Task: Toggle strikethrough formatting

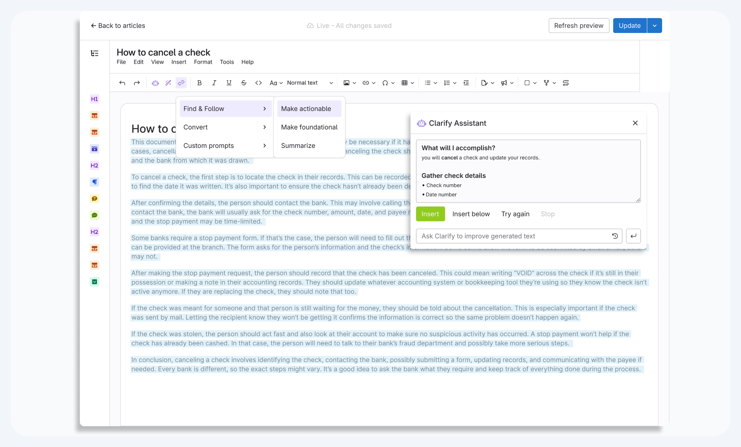Action: click(x=244, y=83)
